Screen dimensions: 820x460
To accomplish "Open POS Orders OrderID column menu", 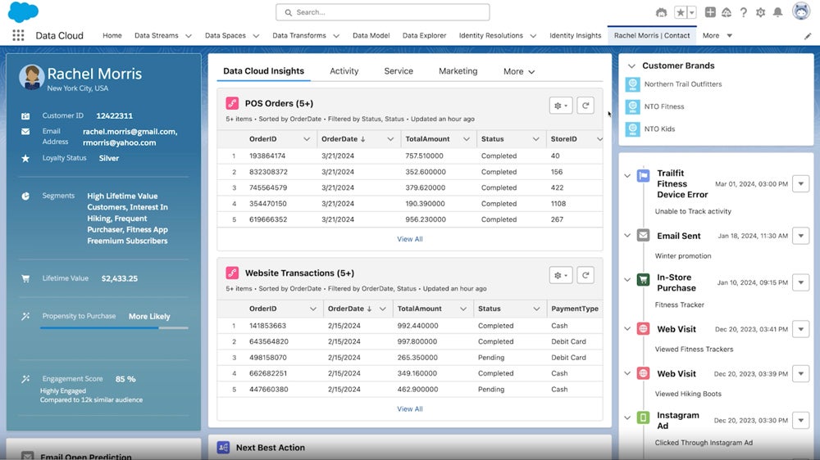I will tap(307, 139).
